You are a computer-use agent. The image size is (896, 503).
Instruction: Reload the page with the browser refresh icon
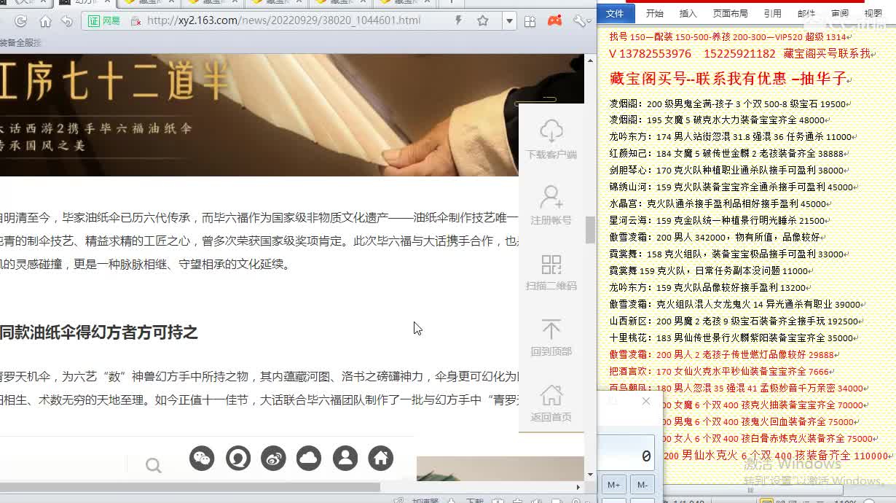(x=20, y=21)
